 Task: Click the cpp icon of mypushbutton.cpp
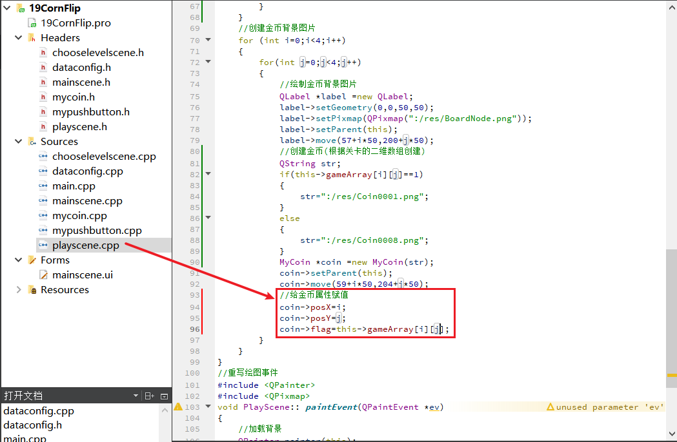[x=43, y=230]
